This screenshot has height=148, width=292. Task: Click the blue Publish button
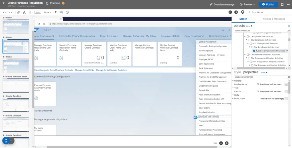[x=268, y=4]
